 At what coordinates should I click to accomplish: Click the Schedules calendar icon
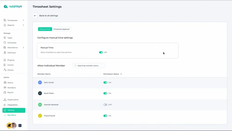click(x=5, y=43)
